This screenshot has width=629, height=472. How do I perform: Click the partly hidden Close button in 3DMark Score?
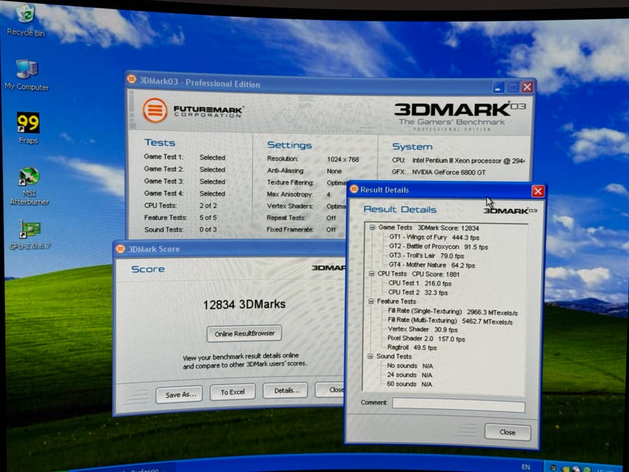point(330,389)
